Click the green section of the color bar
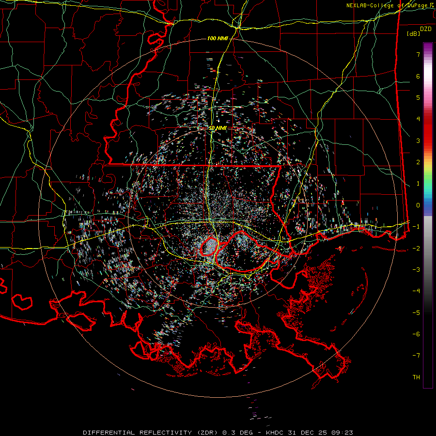This screenshot has width=436, height=436. tap(428, 181)
